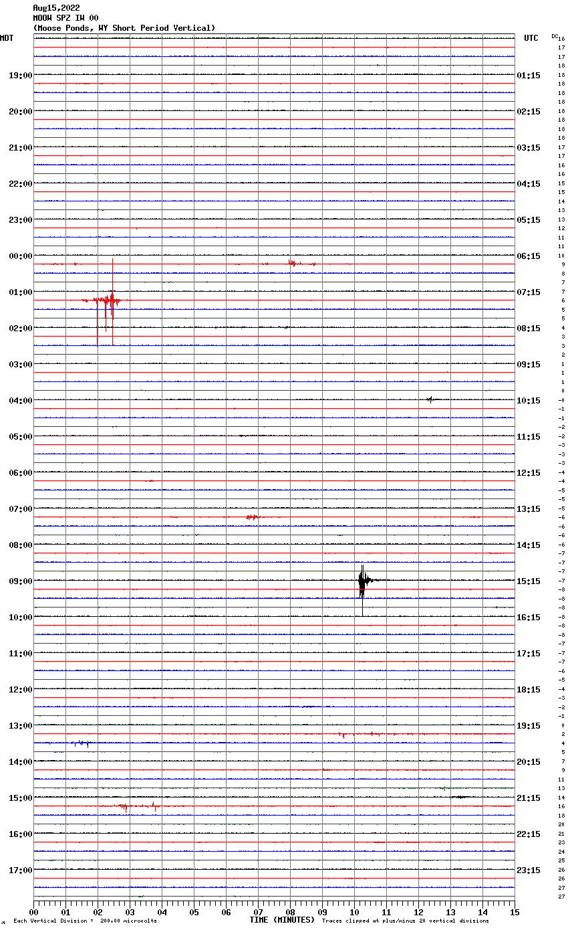Click the vertical division microvolts scale note
The height and width of the screenshot is (930, 568).
point(85,921)
